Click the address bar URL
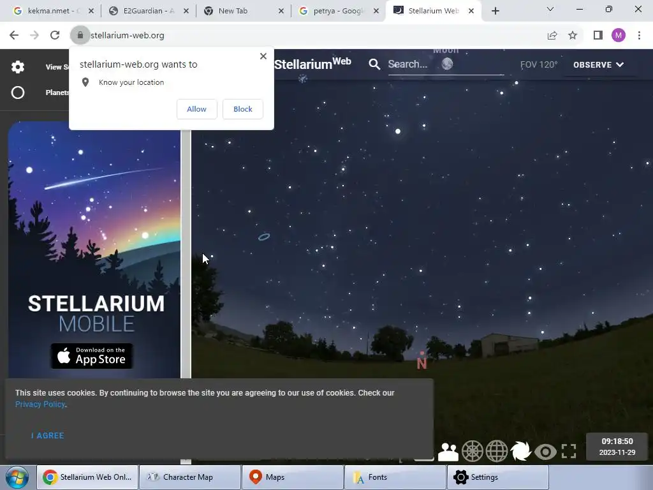The width and height of the screenshot is (653, 490). (128, 36)
